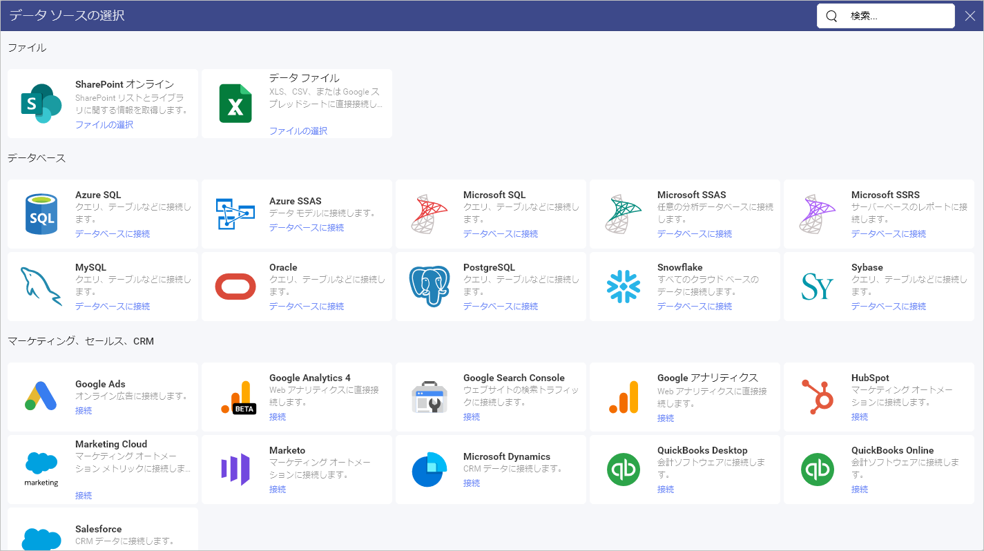Viewport: 984px width, 551px height.
Task: Click 接続 link under QuickBooks Desktop
Action: point(666,490)
